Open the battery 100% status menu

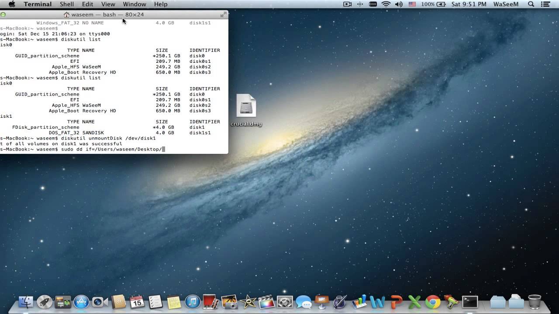coord(434,4)
